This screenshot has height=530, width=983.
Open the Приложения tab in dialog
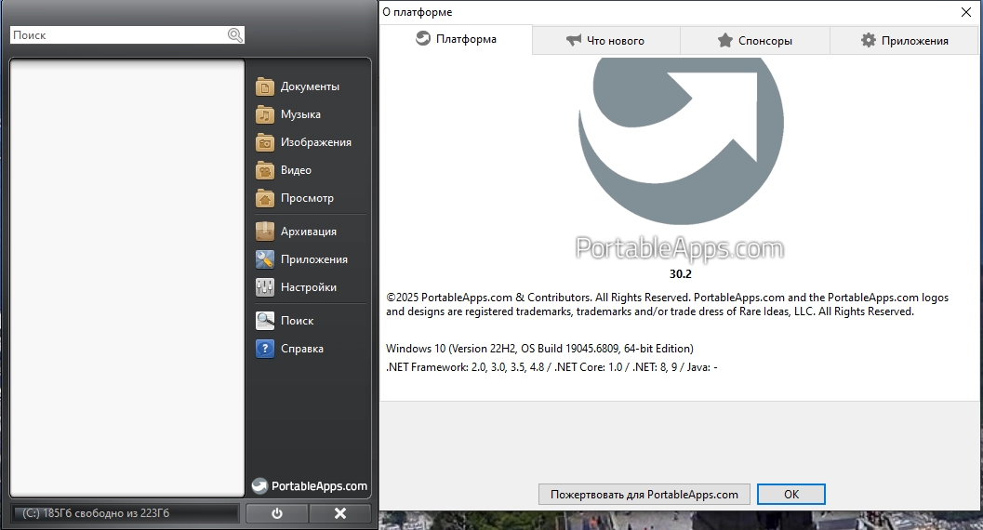click(x=905, y=40)
